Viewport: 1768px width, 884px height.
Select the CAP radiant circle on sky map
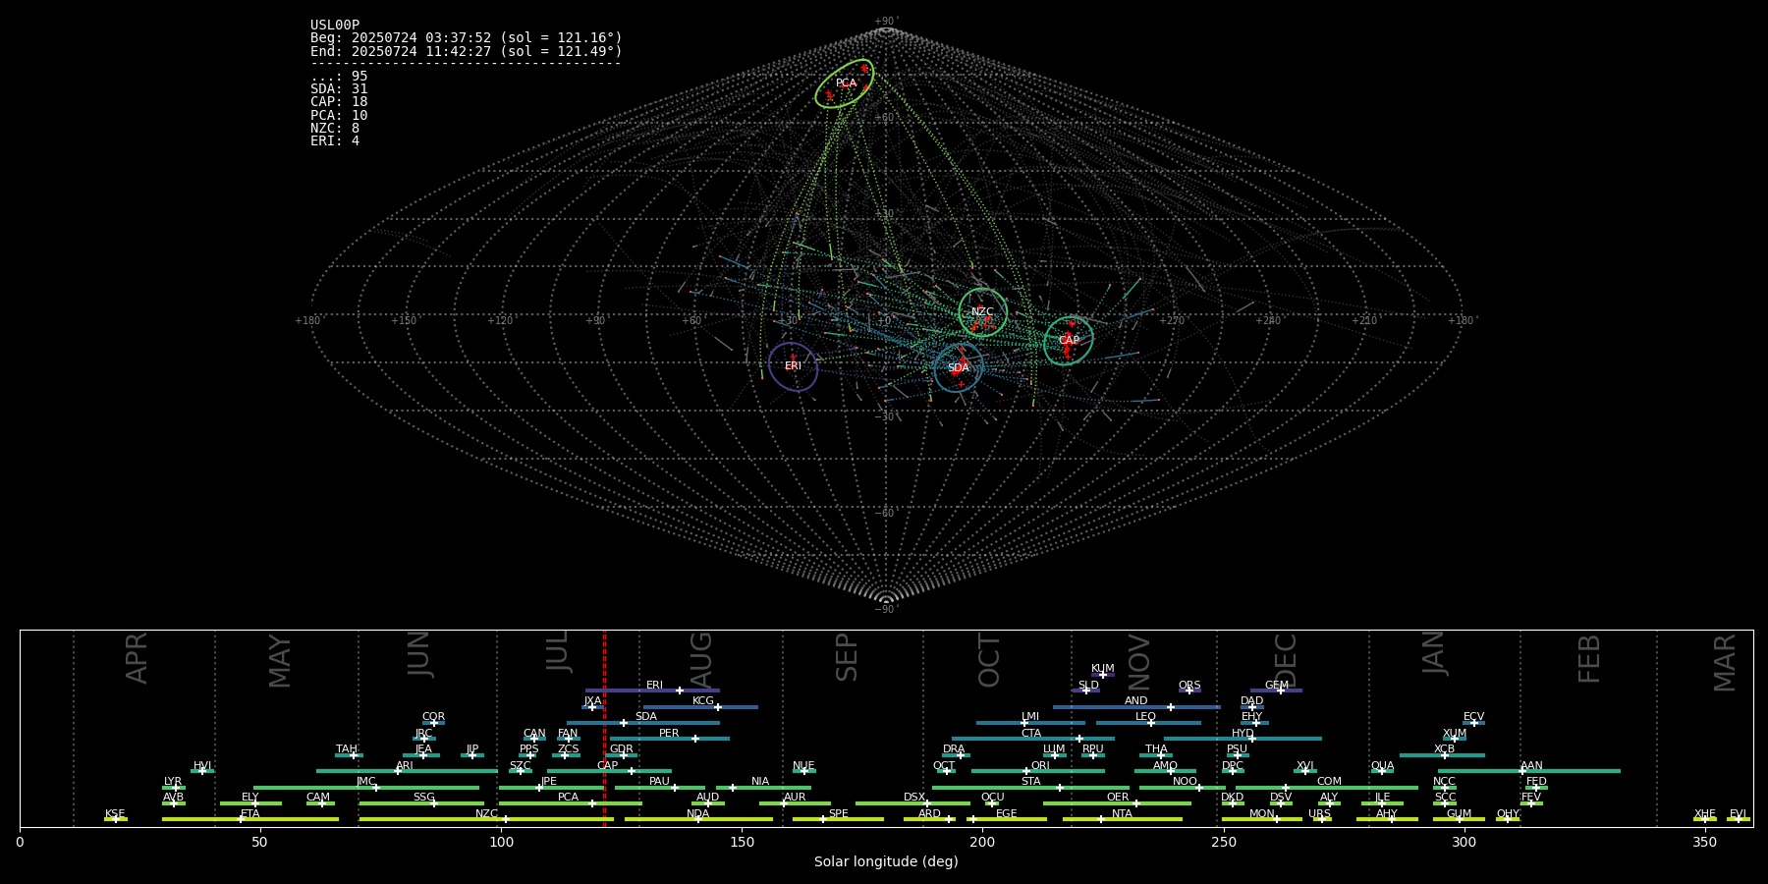tap(1069, 341)
